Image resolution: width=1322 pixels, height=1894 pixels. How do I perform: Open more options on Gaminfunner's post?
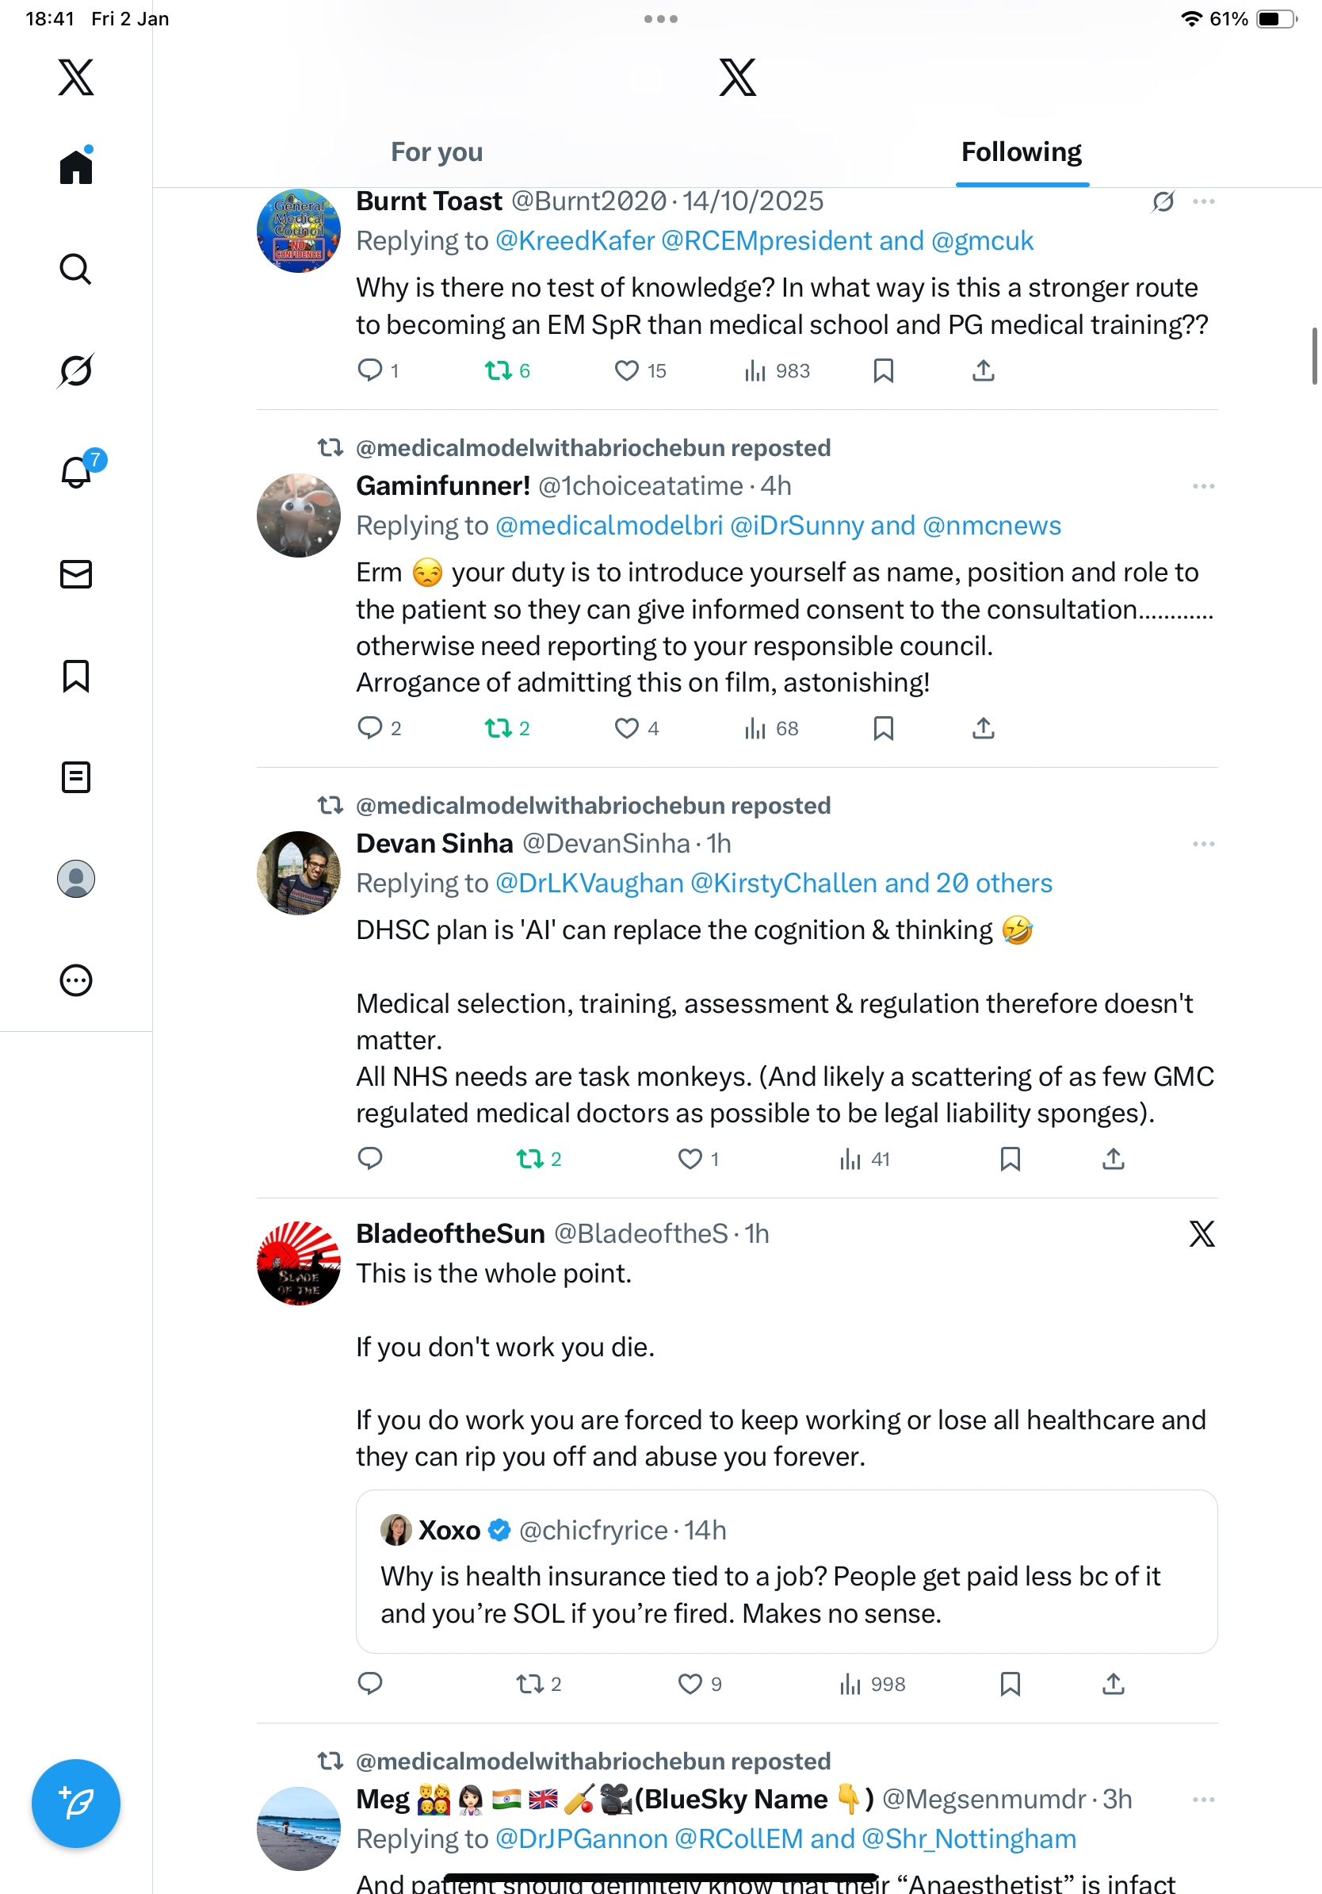tap(1203, 487)
